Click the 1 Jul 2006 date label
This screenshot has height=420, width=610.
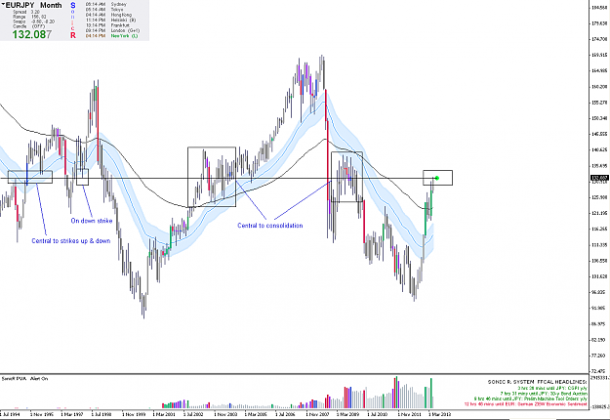[x=285, y=414]
